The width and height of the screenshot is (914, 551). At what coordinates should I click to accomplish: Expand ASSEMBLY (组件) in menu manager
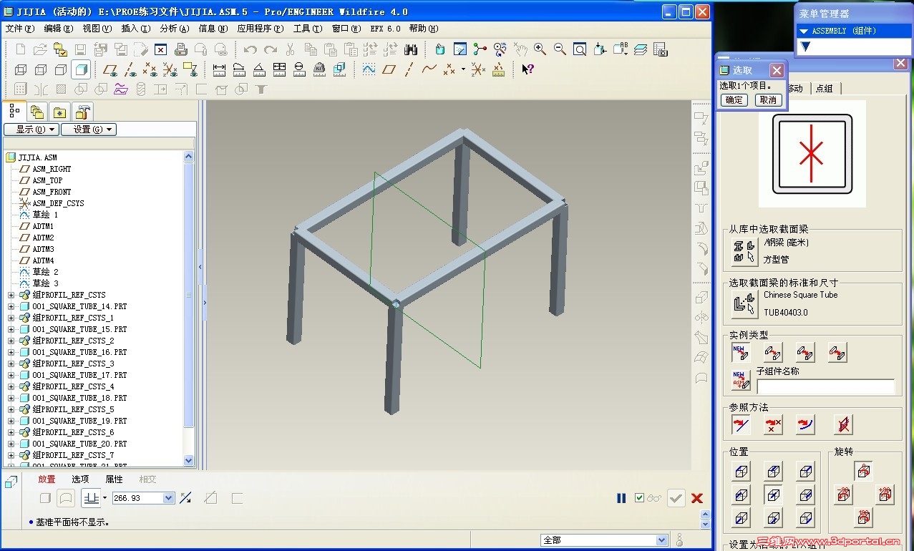804,31
